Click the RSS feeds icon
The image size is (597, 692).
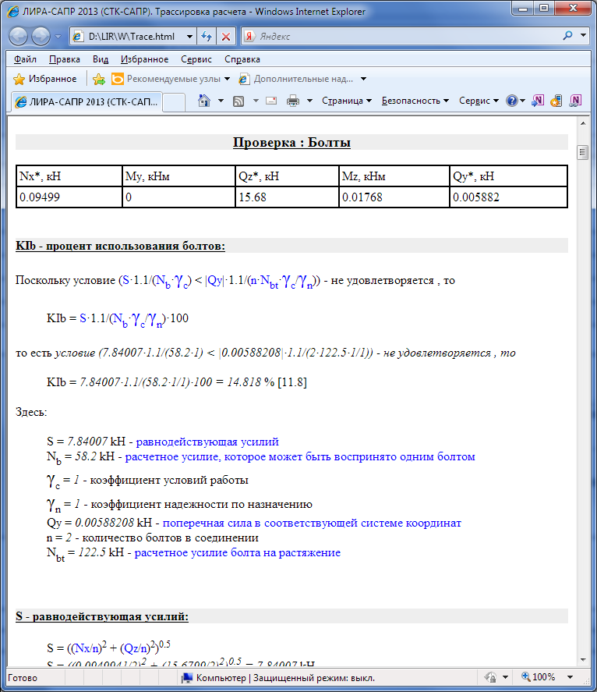tap(238, 101)
